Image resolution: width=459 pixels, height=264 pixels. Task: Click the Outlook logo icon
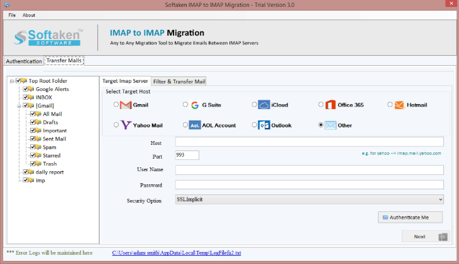[263, 125]
